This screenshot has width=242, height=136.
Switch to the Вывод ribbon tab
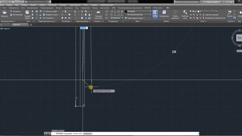95,8
